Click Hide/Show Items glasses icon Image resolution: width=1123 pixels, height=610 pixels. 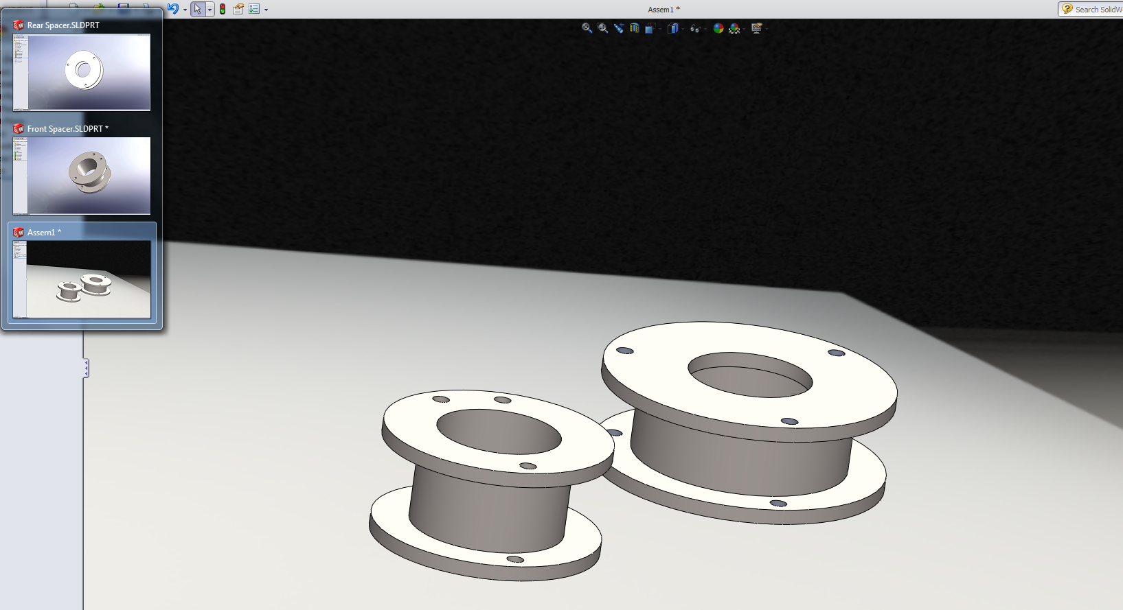tap(696, 29)
